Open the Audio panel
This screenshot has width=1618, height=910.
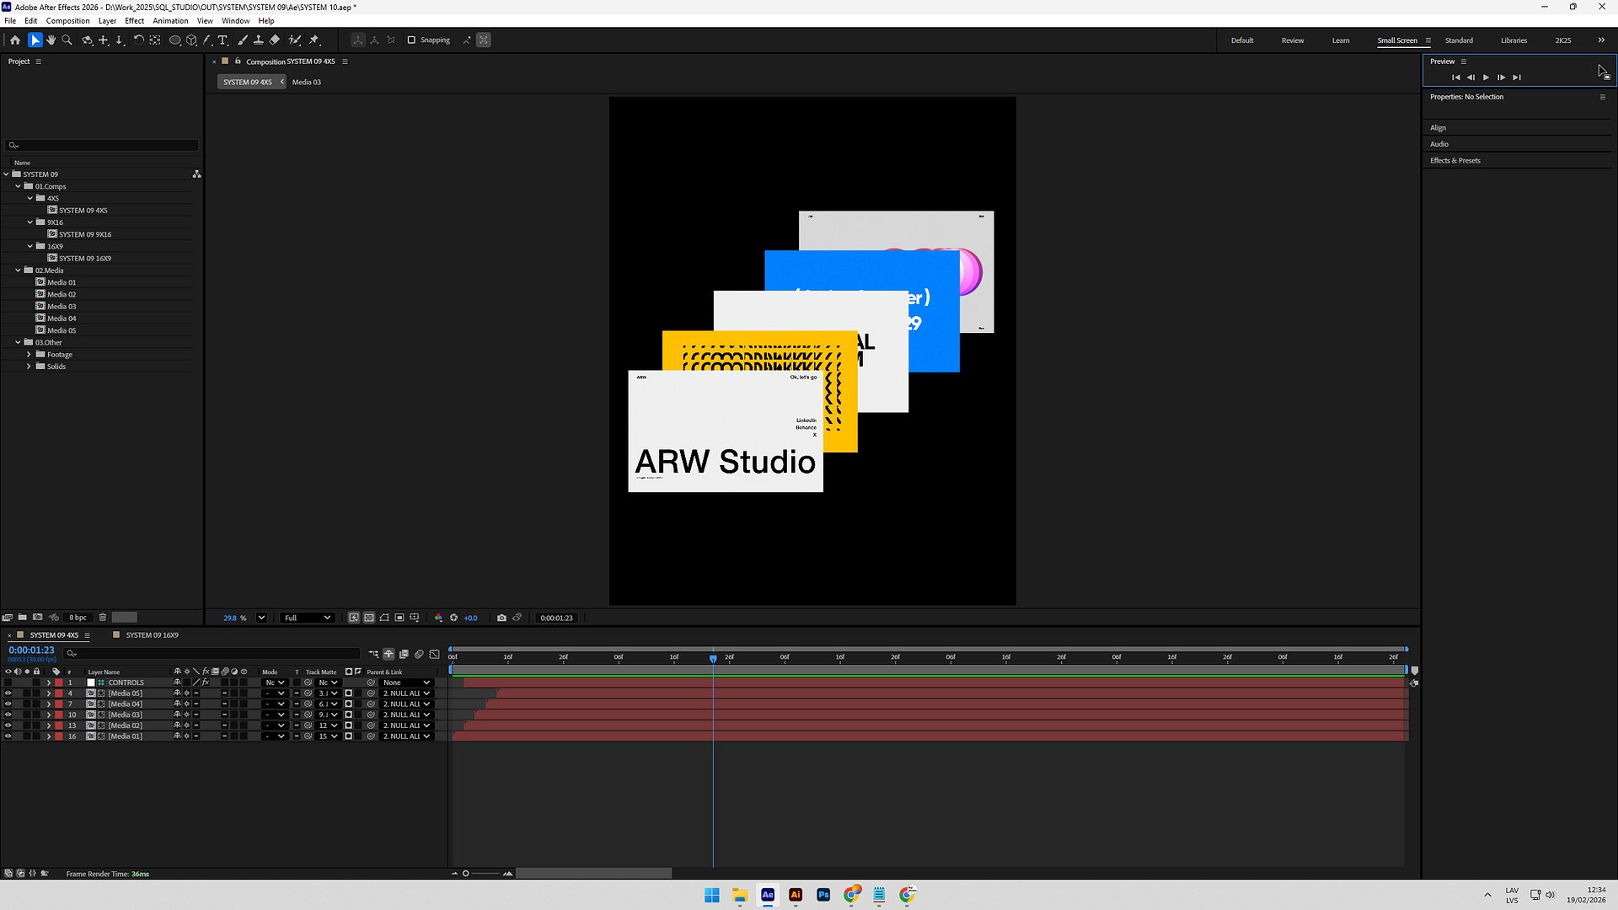click(1439, 144)
